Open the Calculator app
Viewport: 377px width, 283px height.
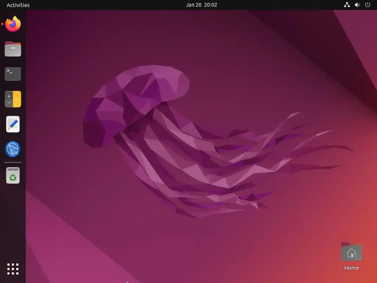(13, 99)
